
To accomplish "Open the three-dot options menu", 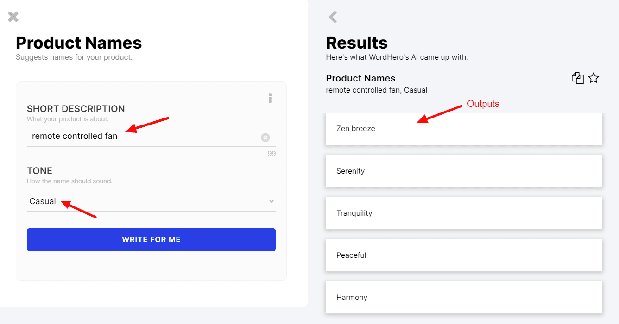I will pyautogui.click(x=270, y=98).
